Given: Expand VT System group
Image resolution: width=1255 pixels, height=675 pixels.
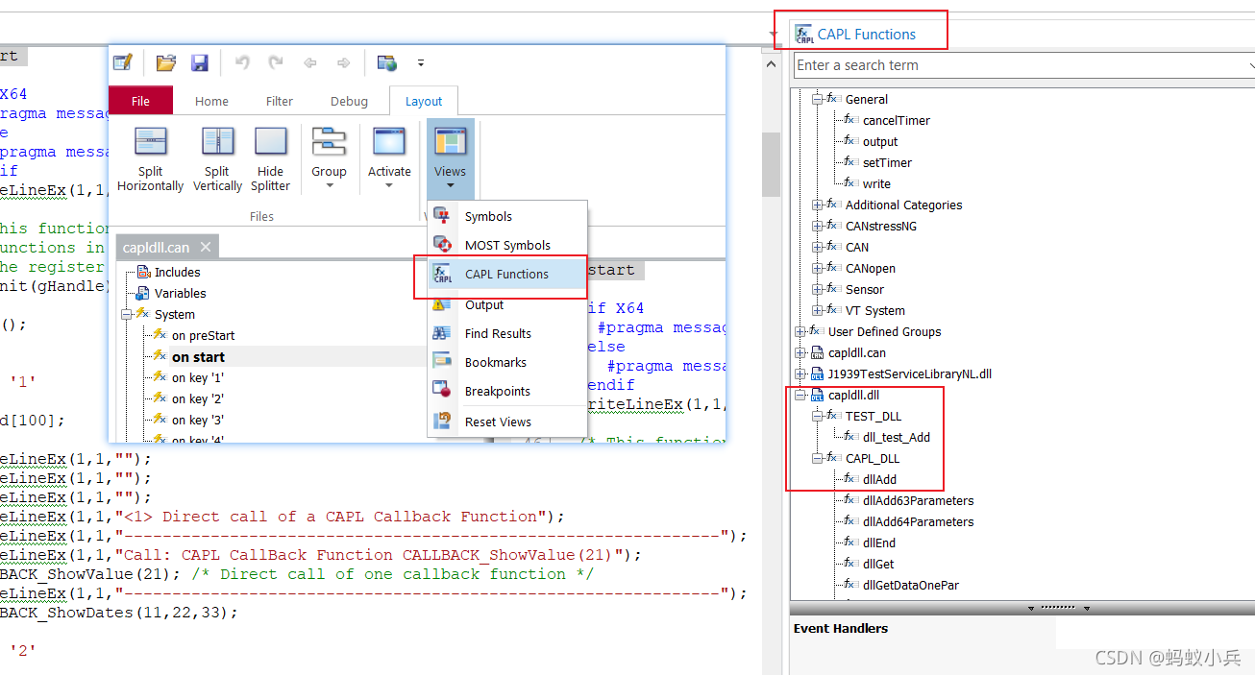Looking at the screenshot, I should coord(817,310).
